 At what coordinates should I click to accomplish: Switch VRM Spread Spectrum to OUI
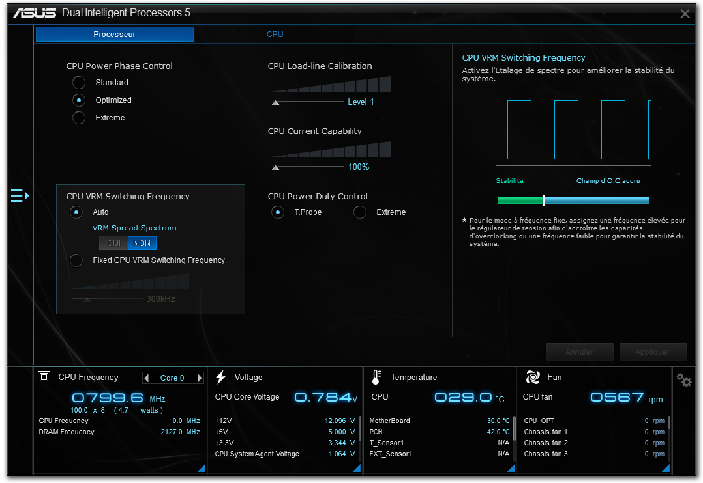(113, 243)
